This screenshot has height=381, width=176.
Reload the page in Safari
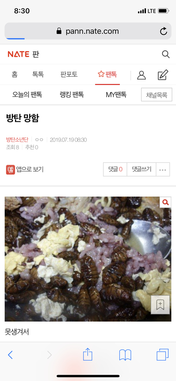164,31
